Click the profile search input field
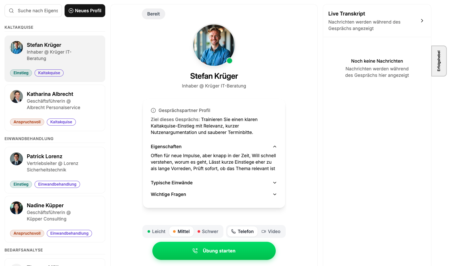The width and height of the screenshot is (451, 266). [x=37, y=11]
